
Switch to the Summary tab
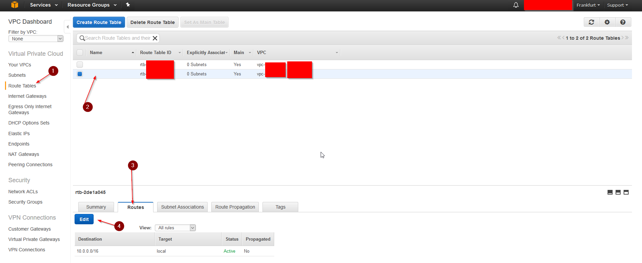click(96, 207)
